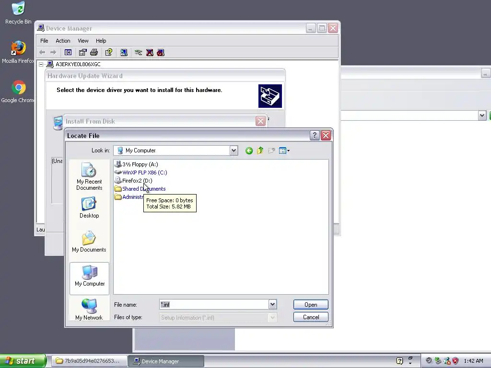Click the File name input field
The height and width of the screenshot is (368, 491).
point(214,304)
